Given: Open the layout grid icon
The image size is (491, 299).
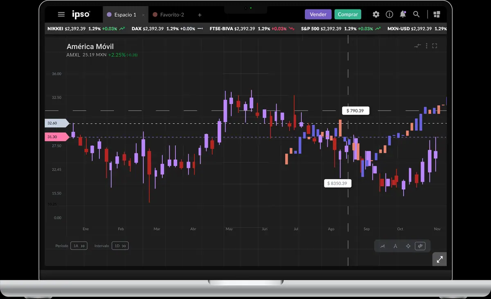Looking at the screenshot, I should [437, 14].
